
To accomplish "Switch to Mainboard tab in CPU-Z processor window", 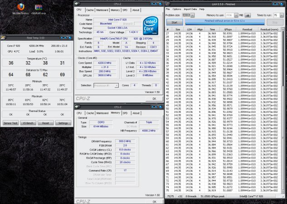I will (102, 10).
